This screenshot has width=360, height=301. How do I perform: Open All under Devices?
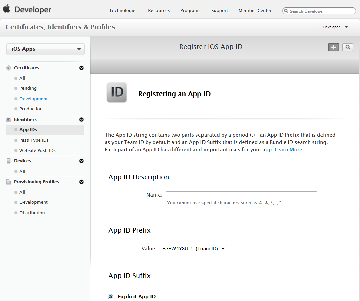click(x=22, y=171)
